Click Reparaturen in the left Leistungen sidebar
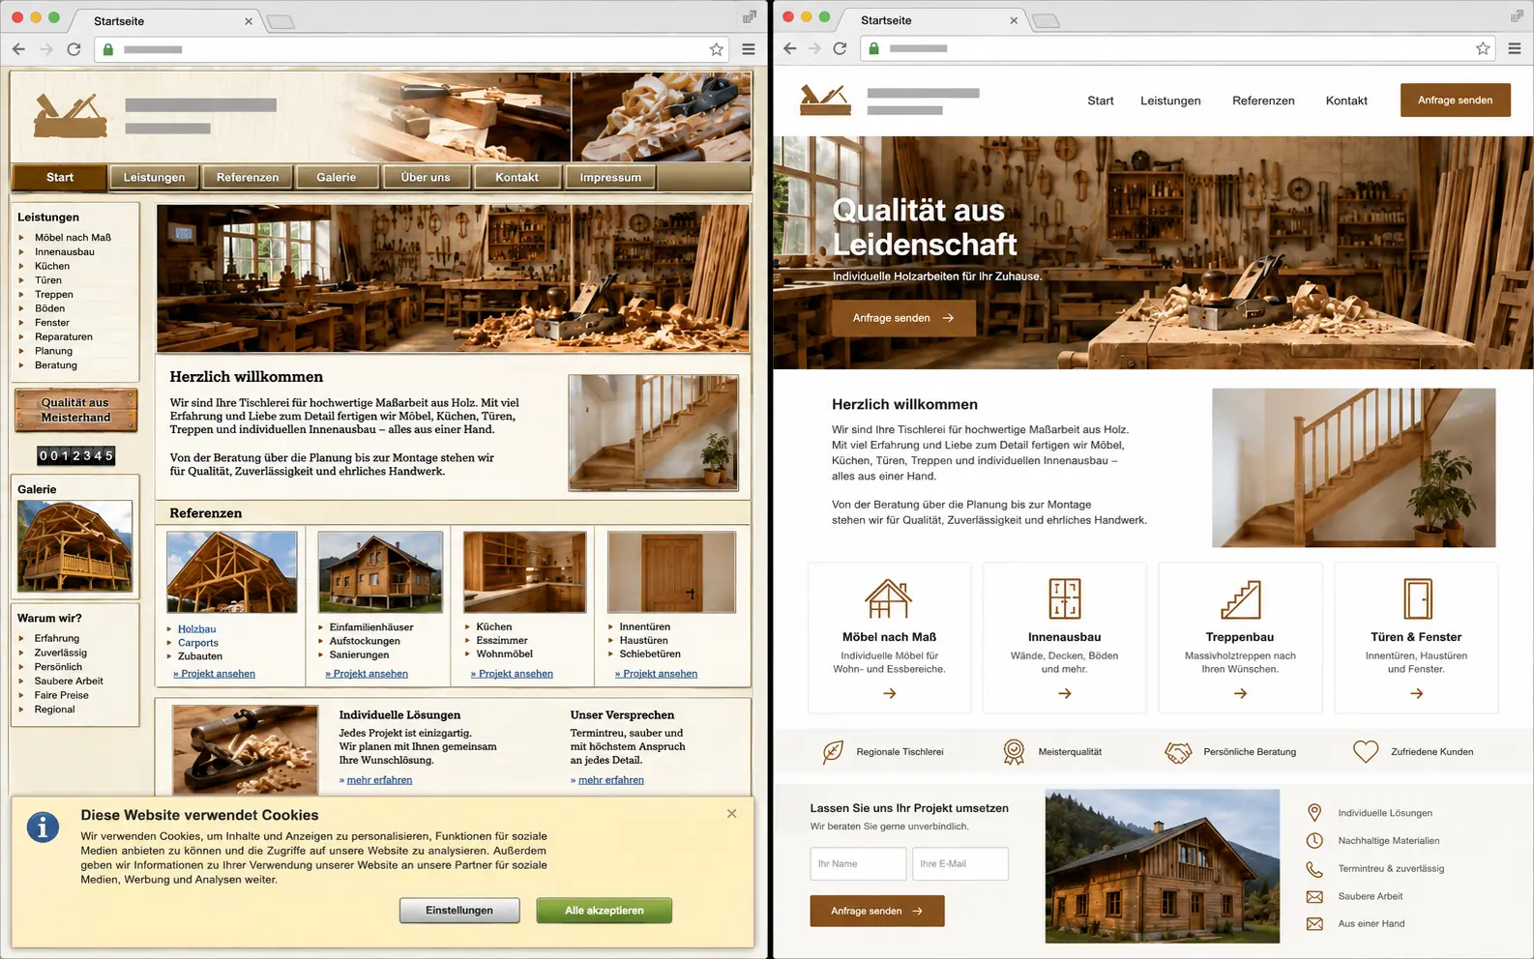Screen dimensions: 1534x959 coord(64,337)
